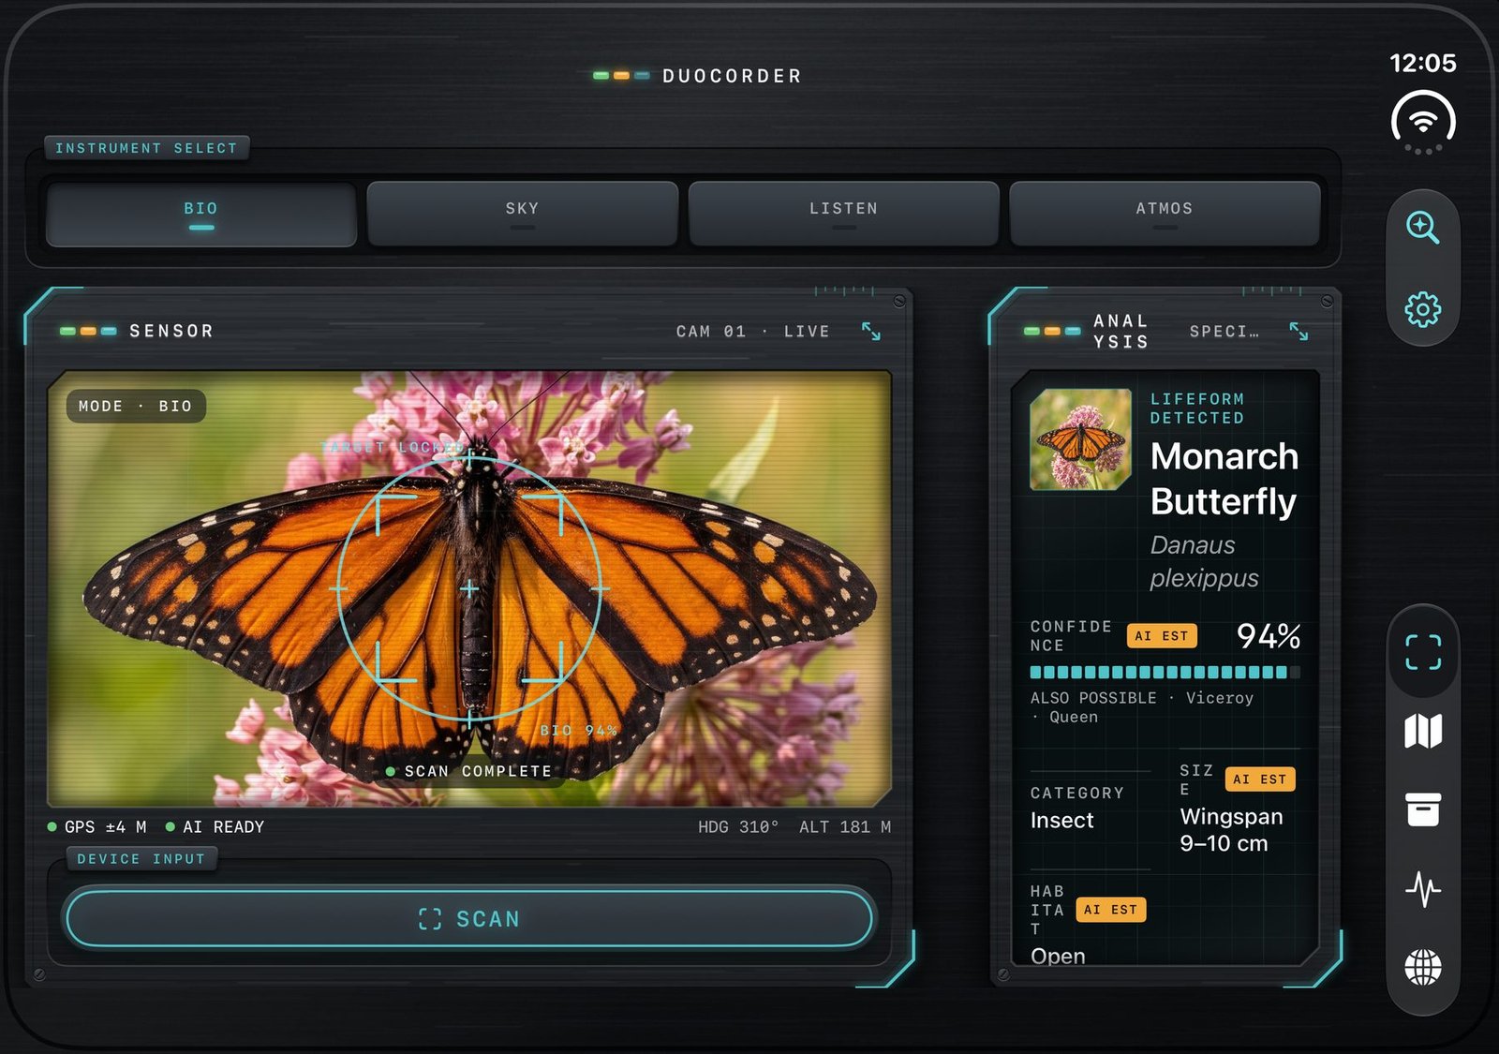Click the 'LIFEFORM DETECTED' heading
This screenshot has width=1499, height=1054.
pos(1197,408)
